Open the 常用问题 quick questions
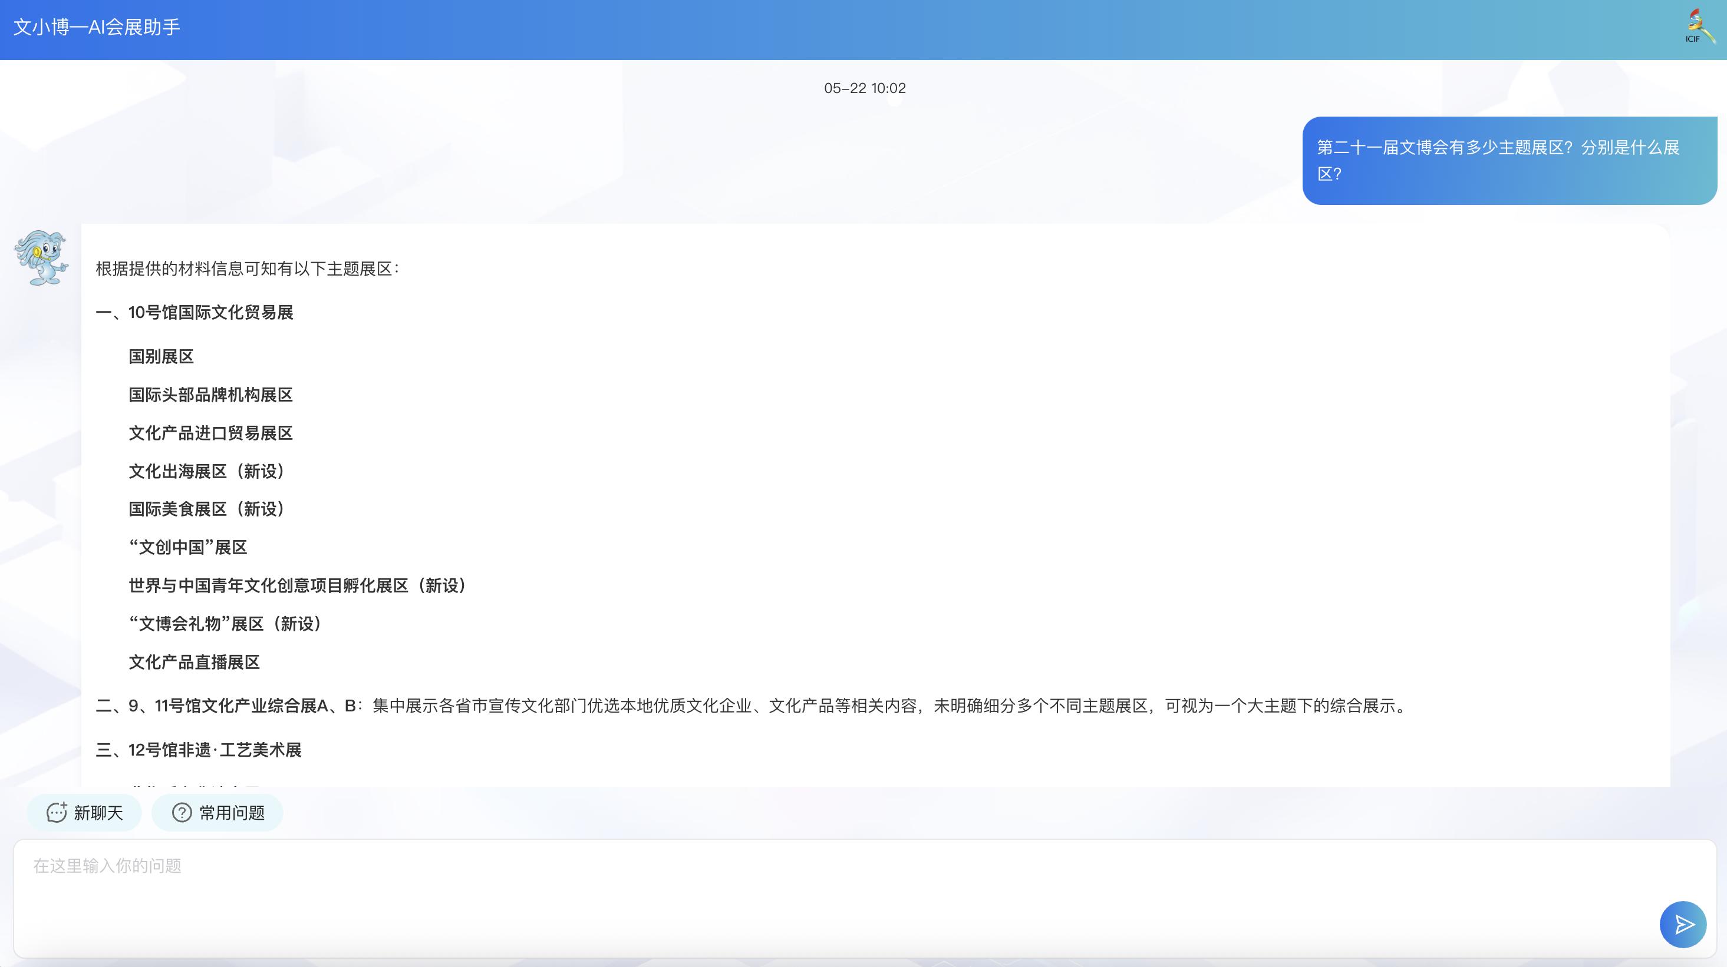 [216, 812]
